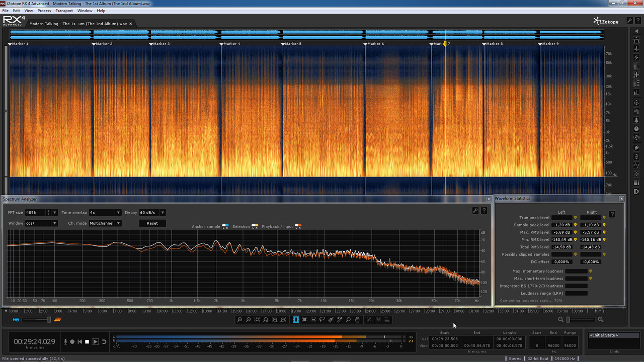The width and height of the screenshot is (644, 362).
Task: Start playback with the Play button
Action: [x=95, y=342]
